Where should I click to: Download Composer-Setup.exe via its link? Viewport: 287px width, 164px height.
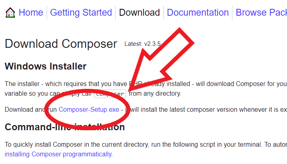pyautogui.click(x=89, y=109)
